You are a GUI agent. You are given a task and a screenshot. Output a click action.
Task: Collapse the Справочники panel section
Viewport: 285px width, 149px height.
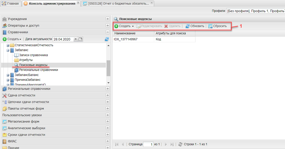click(x=108, y=32)
